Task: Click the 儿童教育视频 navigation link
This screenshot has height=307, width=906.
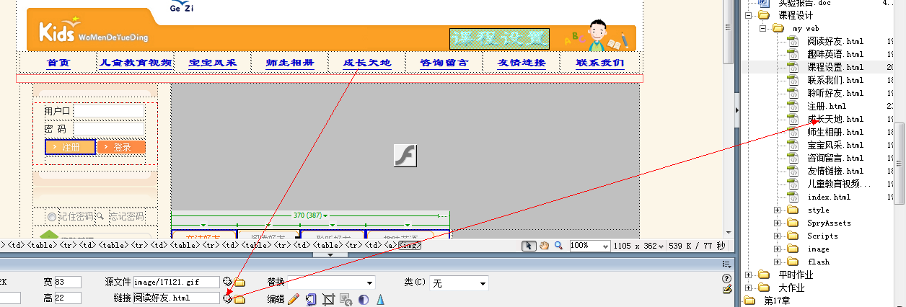Action: [136, 63]
